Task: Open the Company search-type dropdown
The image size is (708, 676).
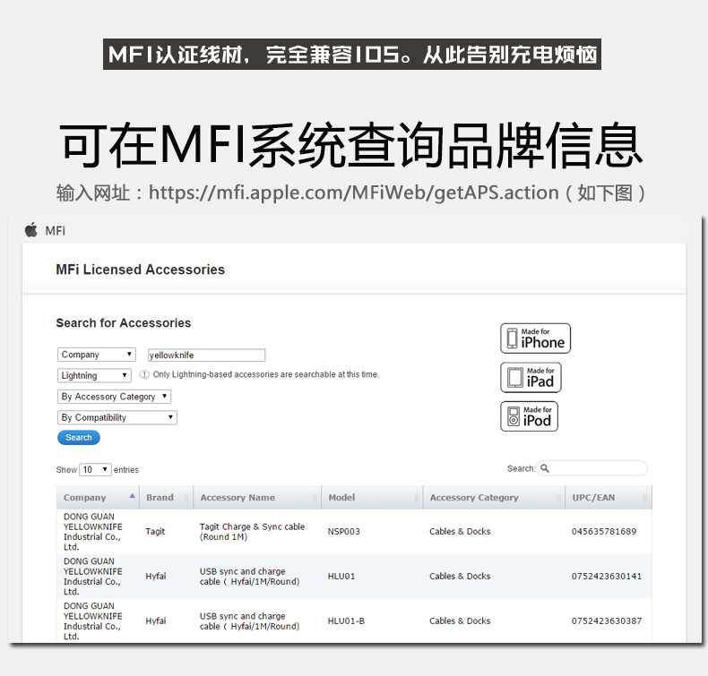Action: click(x=97, y=355)
